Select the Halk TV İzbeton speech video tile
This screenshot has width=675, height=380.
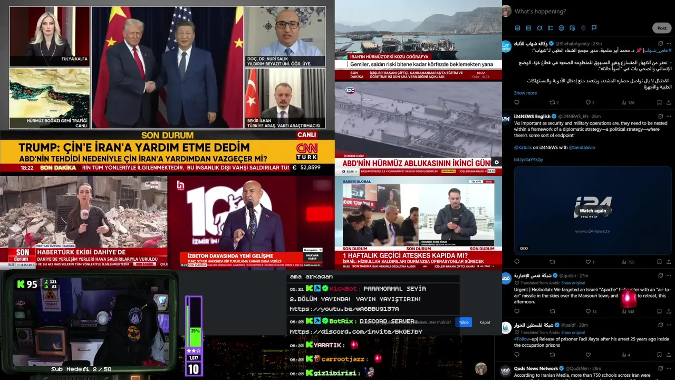click(x=250, y=222)
